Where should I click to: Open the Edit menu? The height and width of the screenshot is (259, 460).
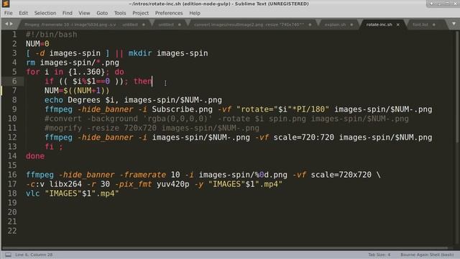23,13
